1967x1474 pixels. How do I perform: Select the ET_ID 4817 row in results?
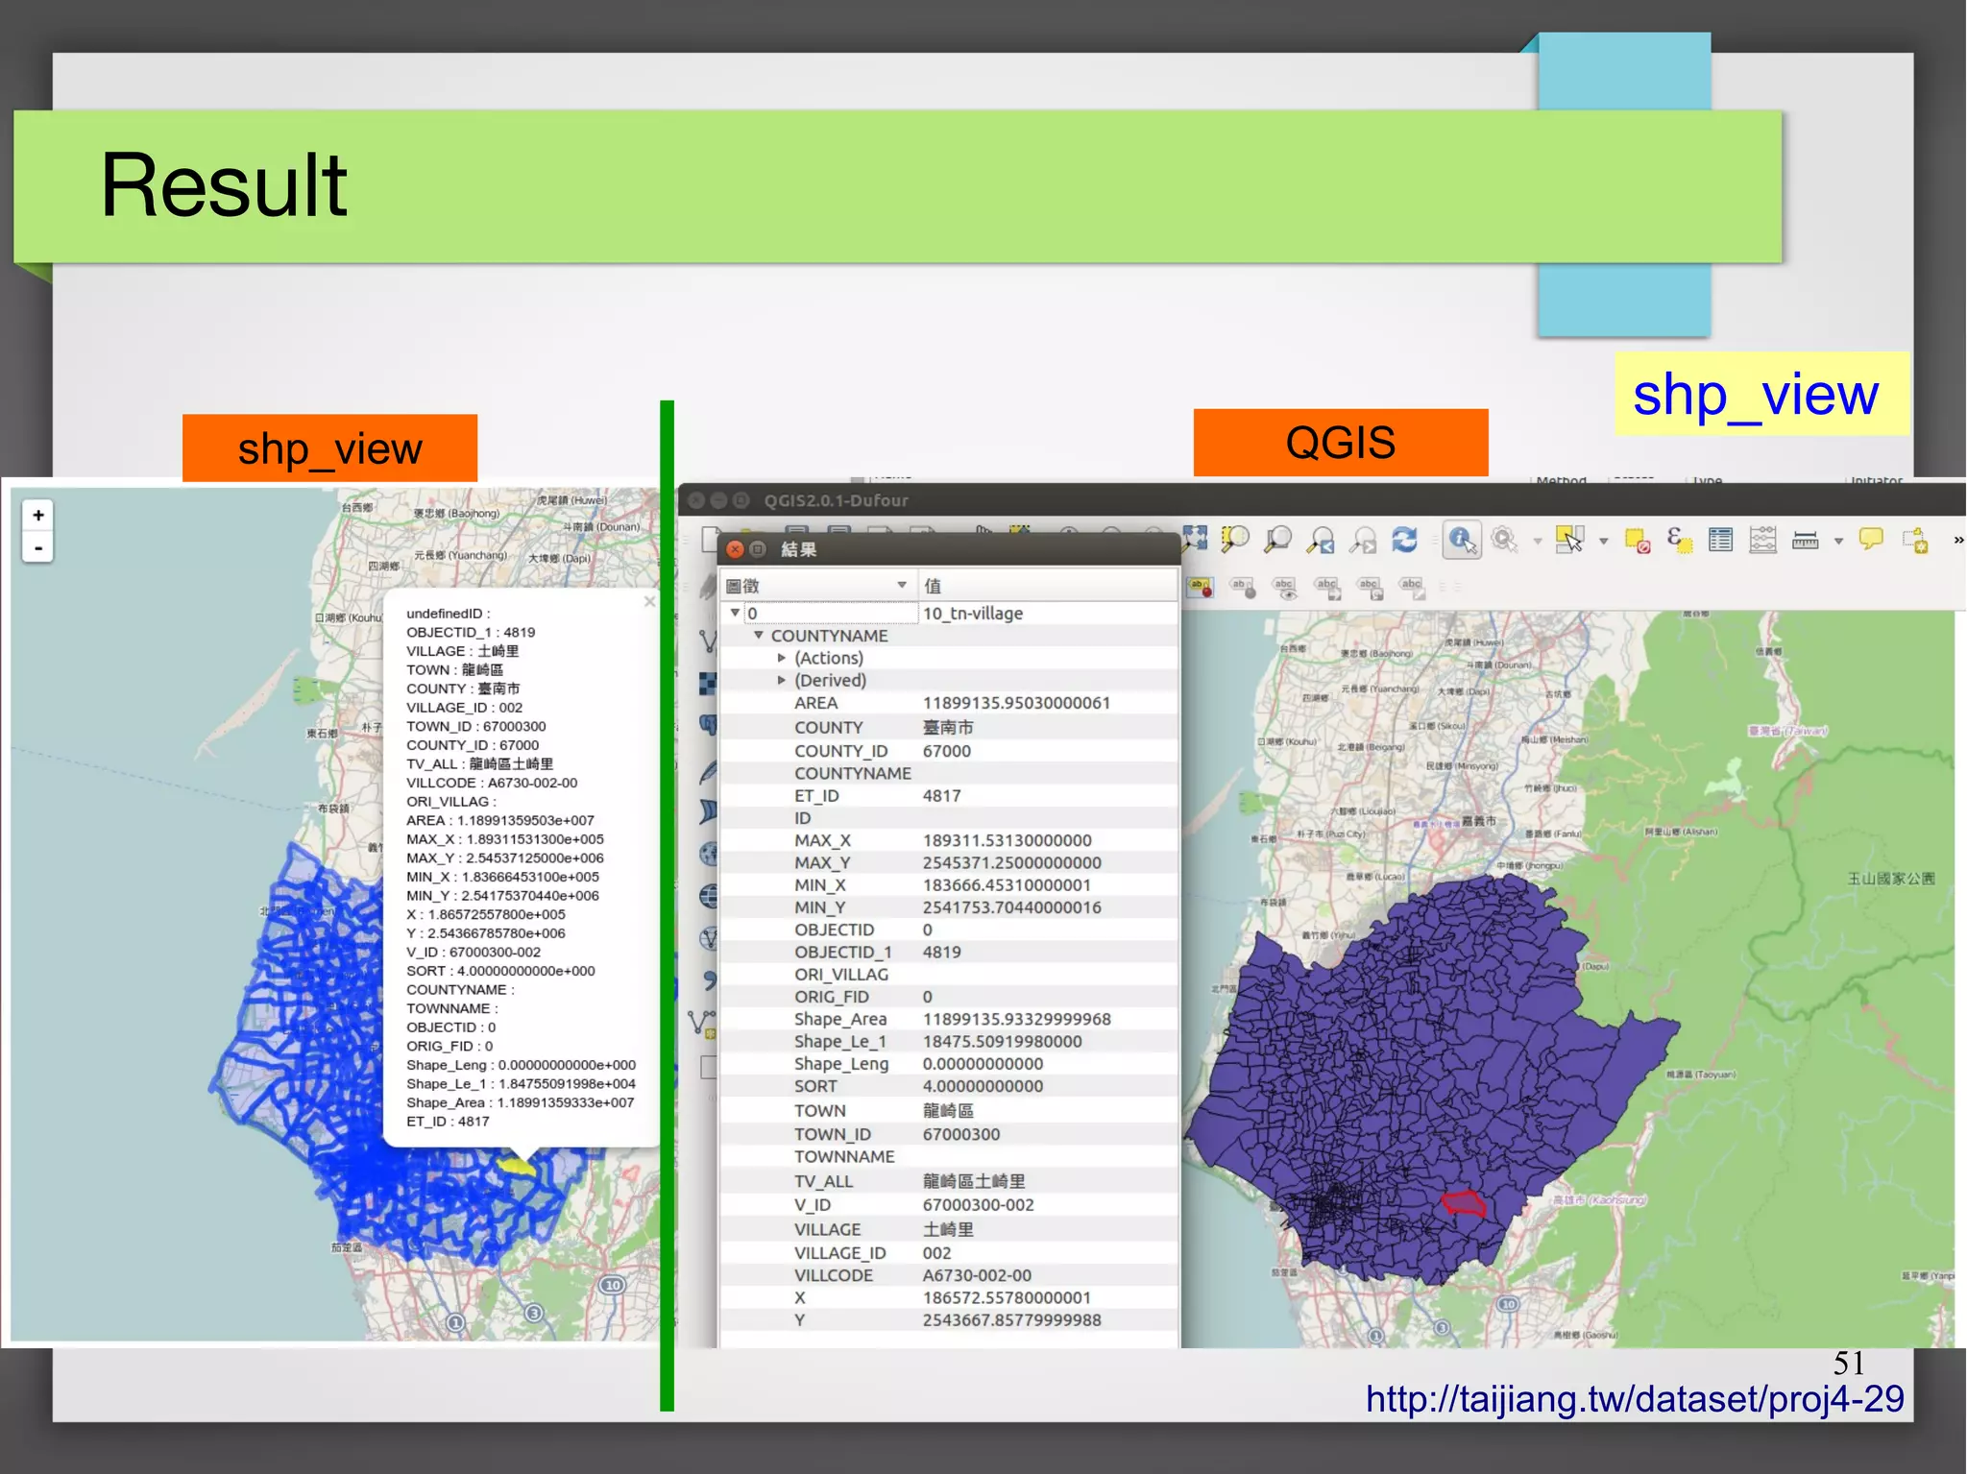949,795
